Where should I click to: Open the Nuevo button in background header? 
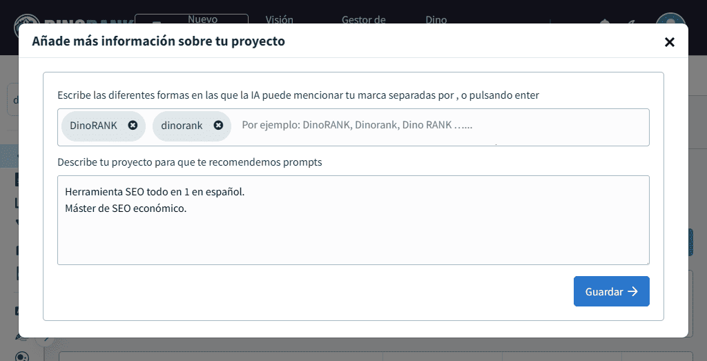point(191,19)
